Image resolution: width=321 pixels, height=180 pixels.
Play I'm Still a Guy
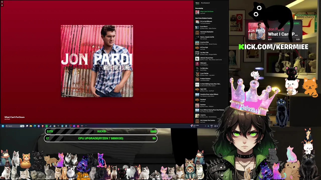point(211,69)
